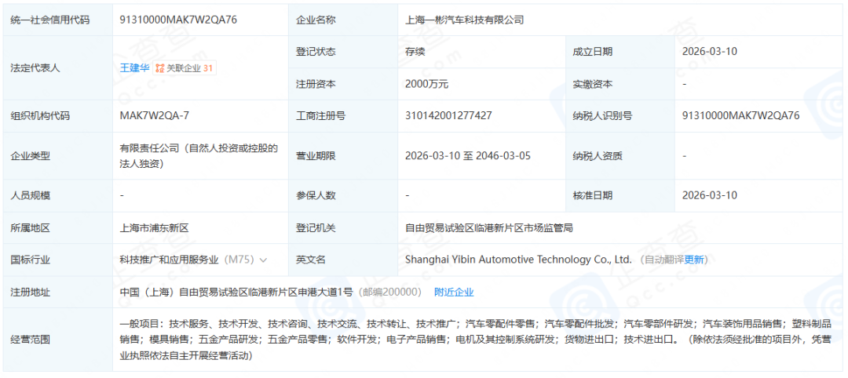Select registration status value 存续
This screenshot has width=848, height=378.
click(415, 52)
